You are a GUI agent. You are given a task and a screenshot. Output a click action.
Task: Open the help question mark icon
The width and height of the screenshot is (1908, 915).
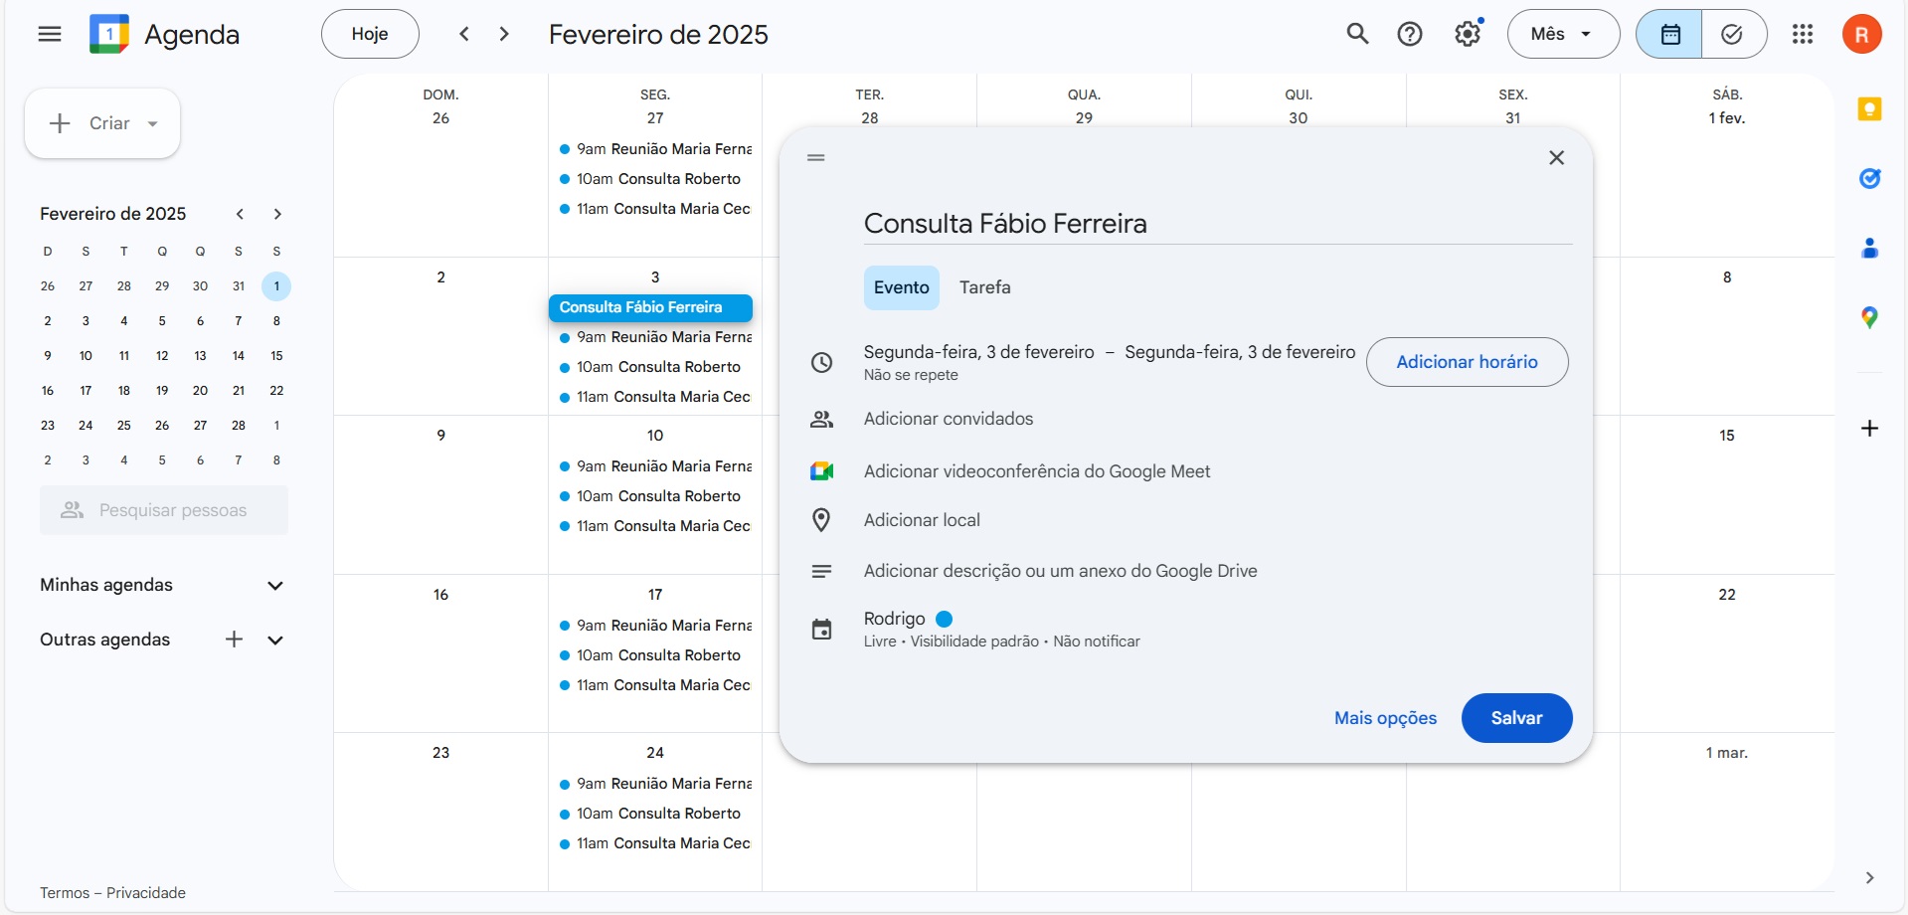coord(1410,34)
